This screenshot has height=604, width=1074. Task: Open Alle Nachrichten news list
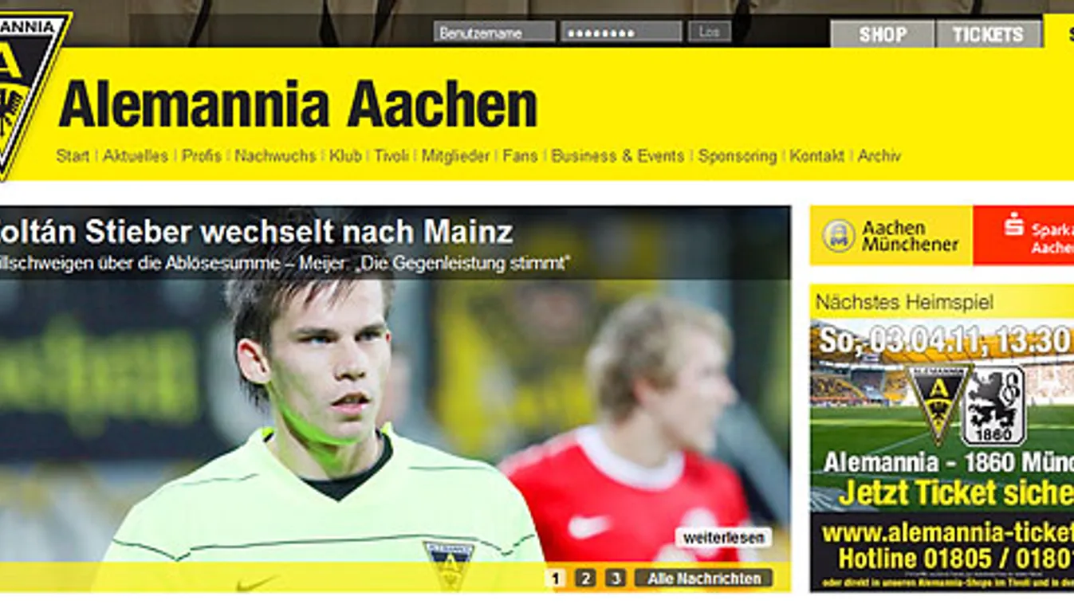[x=704, y=578]
